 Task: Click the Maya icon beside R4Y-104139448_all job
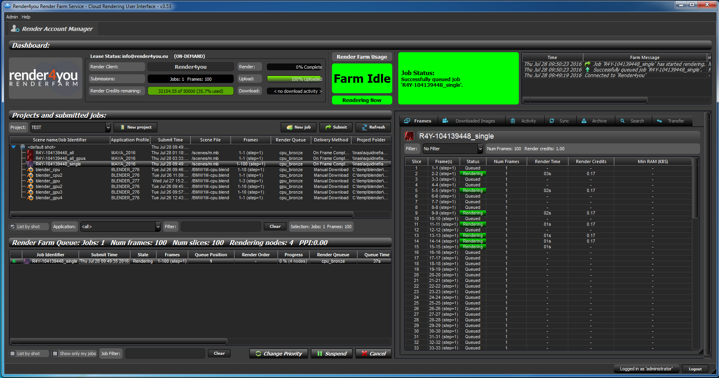30,153
